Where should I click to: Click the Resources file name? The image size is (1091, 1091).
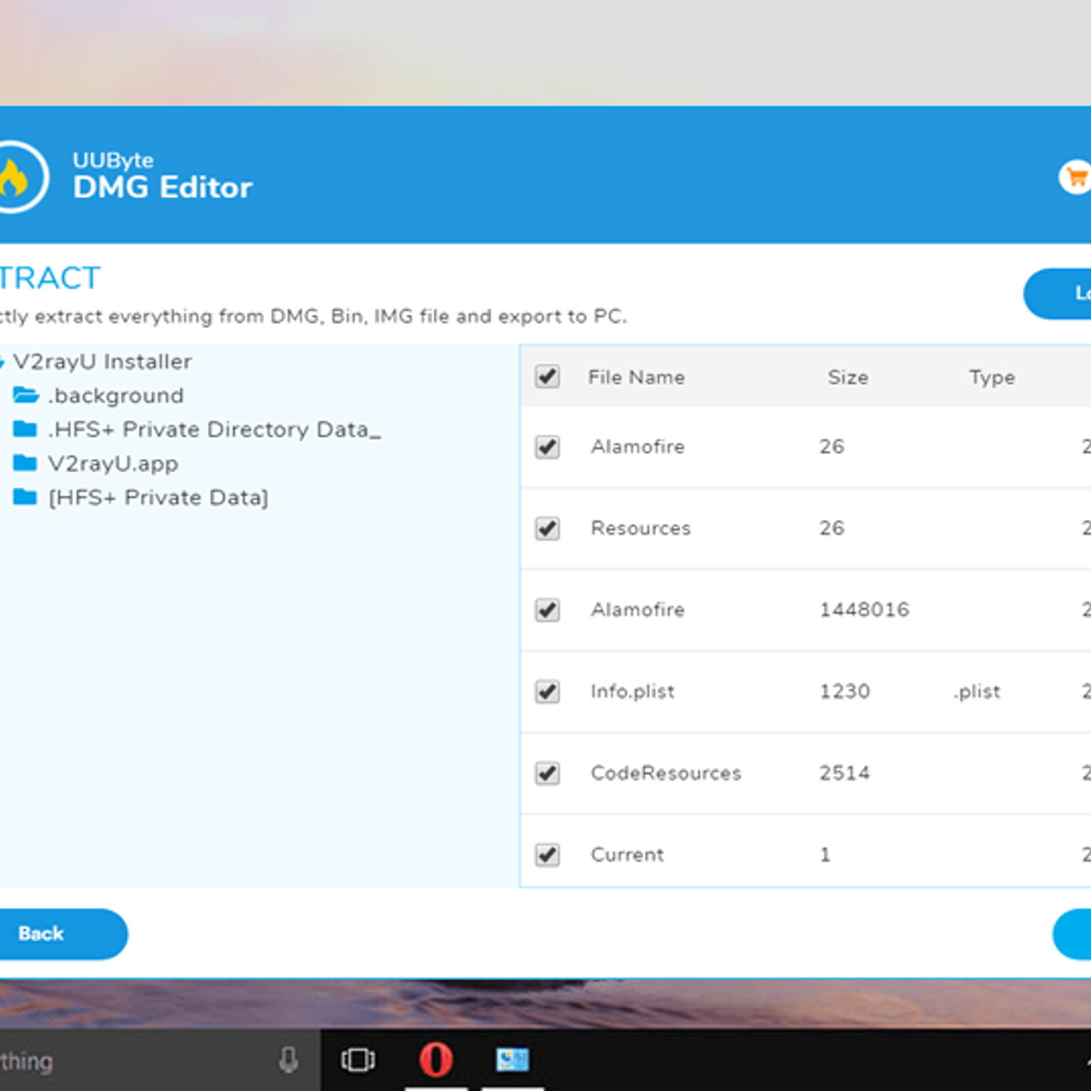point(640,528)
